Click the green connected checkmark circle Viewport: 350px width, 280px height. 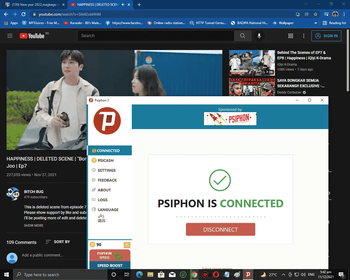[220, 180]
